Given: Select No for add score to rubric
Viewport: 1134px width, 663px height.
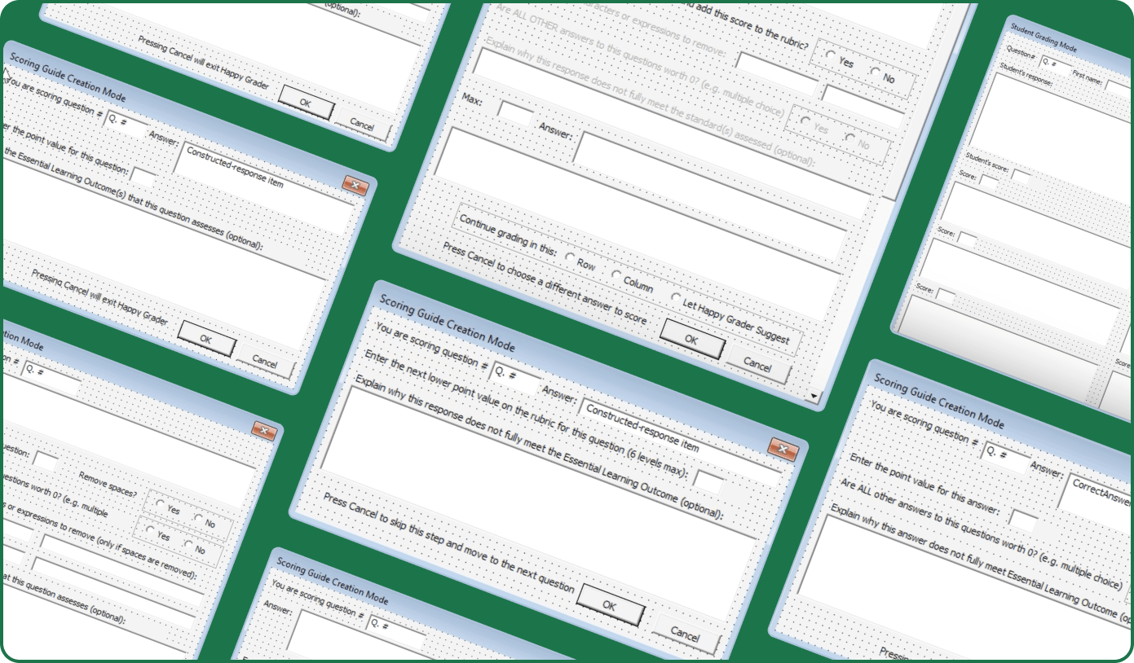Looking at the screenshot, I should 876,73.
